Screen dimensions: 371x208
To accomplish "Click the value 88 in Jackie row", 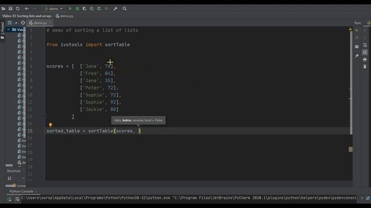I will click(x=113, y=109).
